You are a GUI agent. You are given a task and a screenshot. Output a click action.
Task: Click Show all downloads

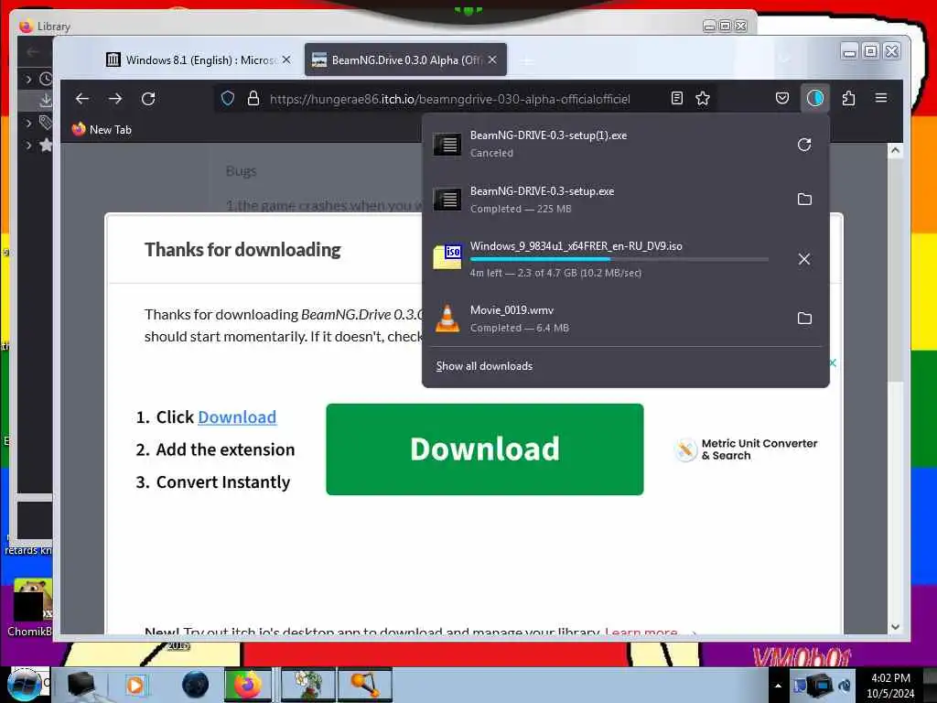click(484, 366)
